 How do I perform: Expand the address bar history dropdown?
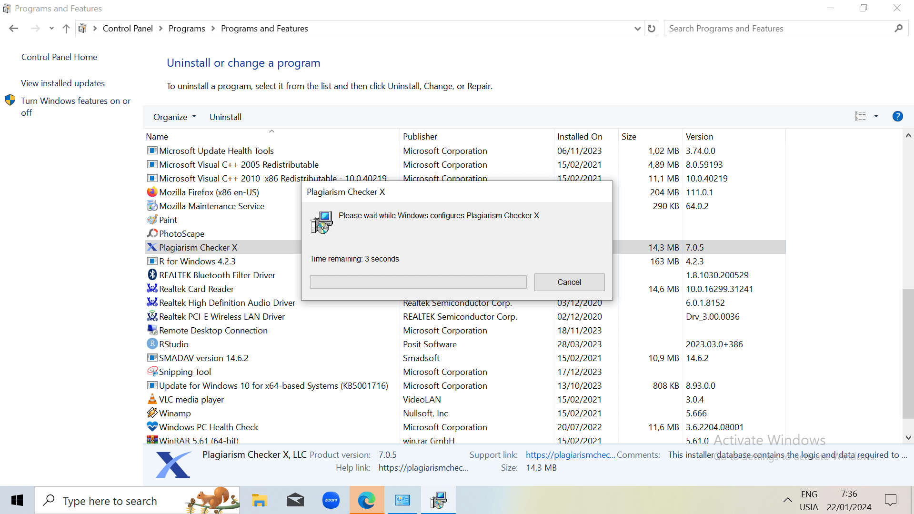coord(637,29)
